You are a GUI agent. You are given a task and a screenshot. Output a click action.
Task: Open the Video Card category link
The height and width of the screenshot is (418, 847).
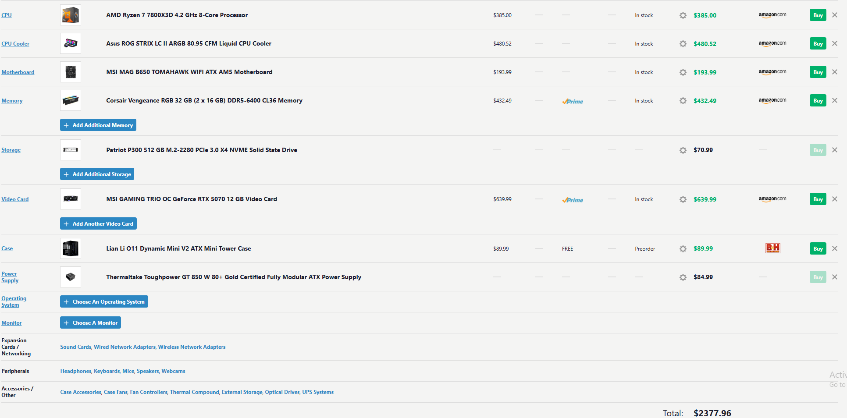[15, 199]
